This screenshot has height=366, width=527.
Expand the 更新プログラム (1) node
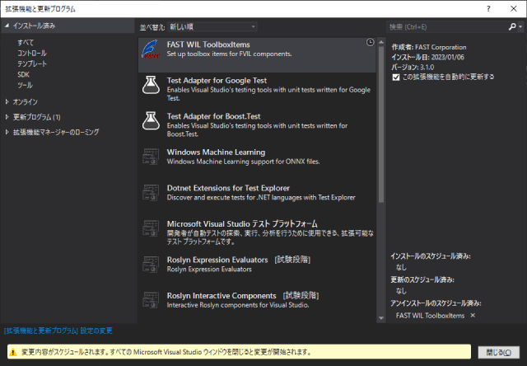click(x=7, y=117)
